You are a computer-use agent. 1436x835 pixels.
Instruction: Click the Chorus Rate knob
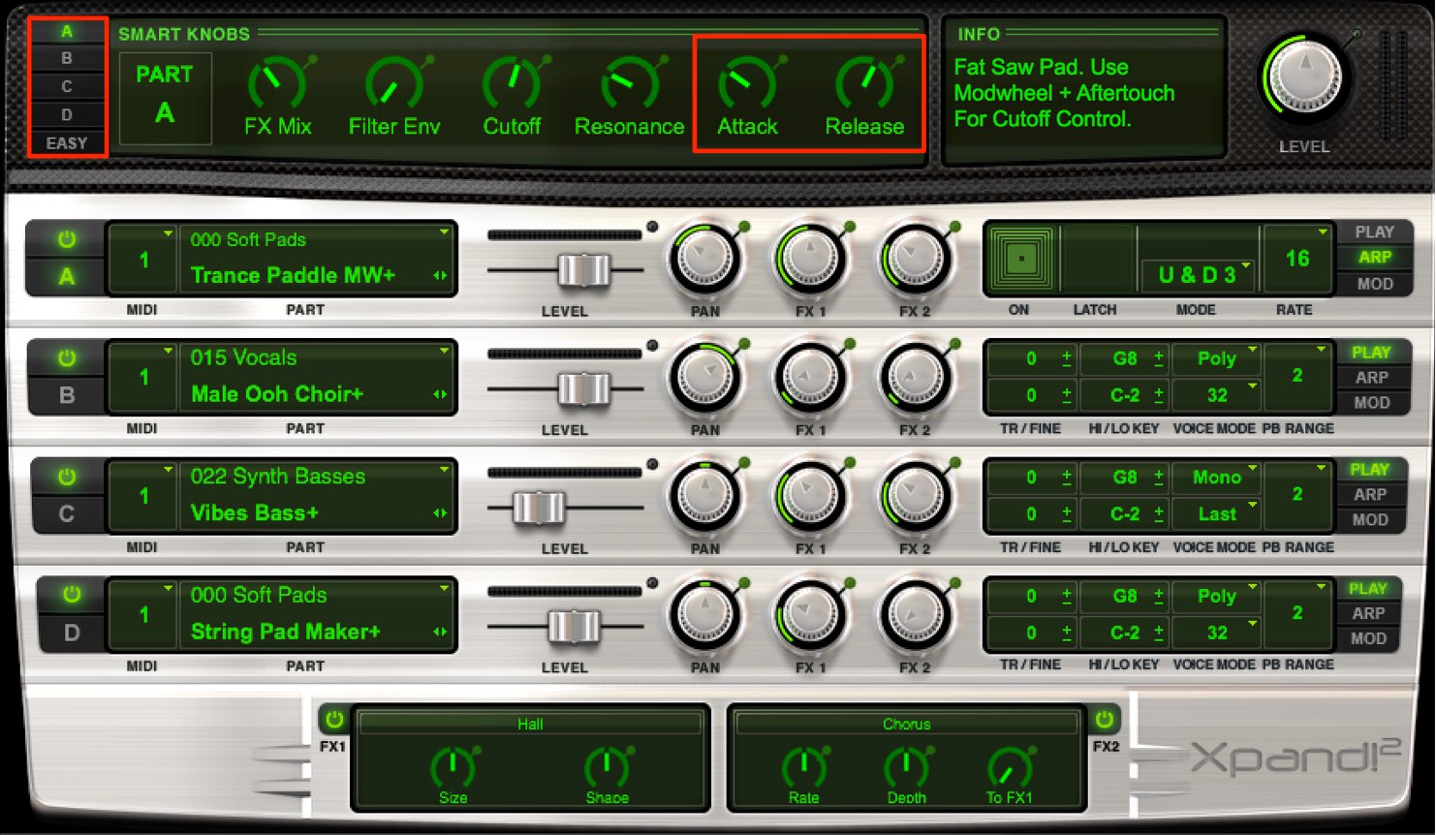(x=803, y=767)
